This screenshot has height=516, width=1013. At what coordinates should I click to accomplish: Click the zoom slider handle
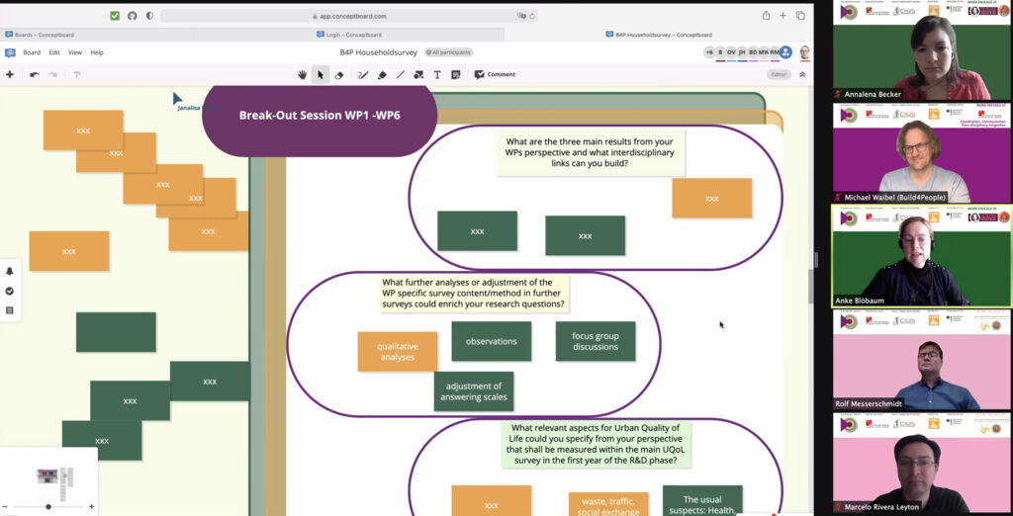coord(48,507)
